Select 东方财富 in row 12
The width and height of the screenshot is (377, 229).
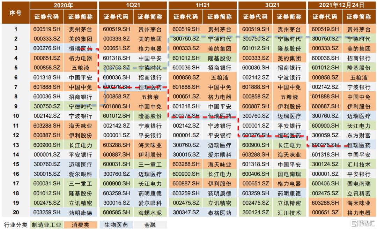[359, 135]
